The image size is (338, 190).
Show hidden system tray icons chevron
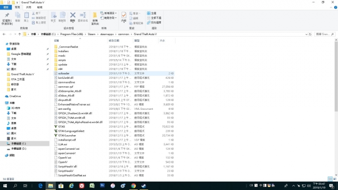coord(293,186)
